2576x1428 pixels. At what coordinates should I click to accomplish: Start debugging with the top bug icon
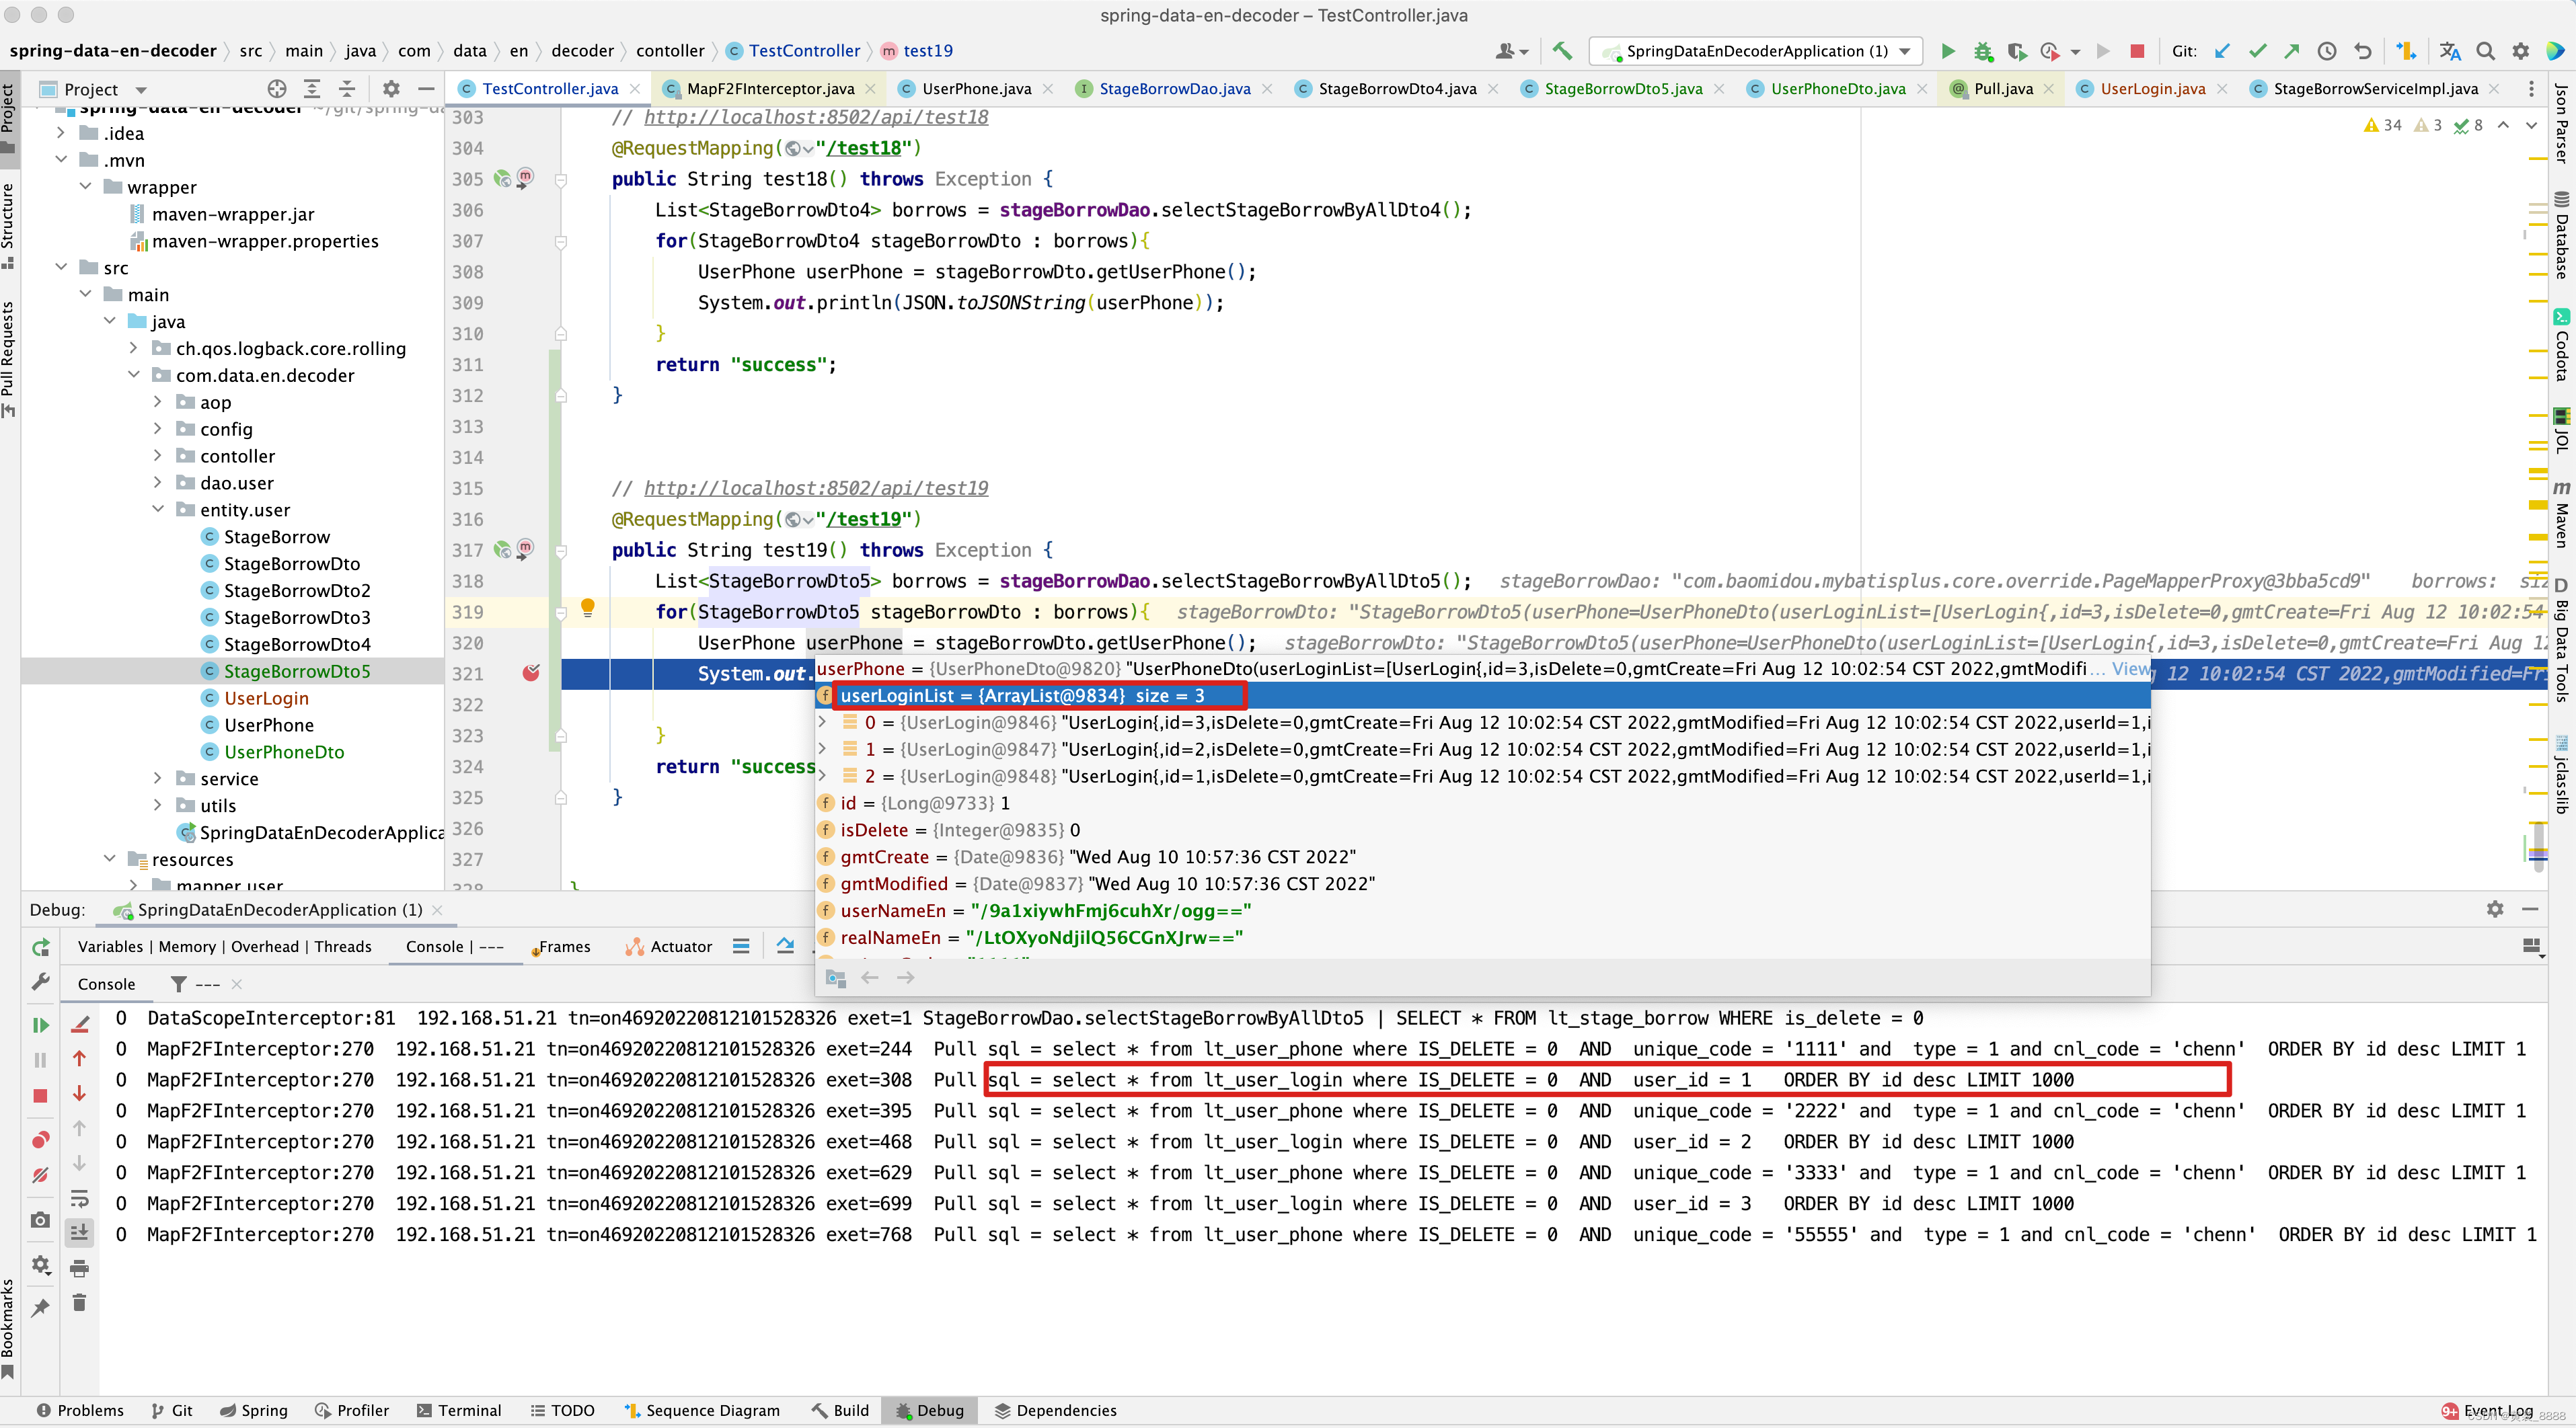point(1982,50)
